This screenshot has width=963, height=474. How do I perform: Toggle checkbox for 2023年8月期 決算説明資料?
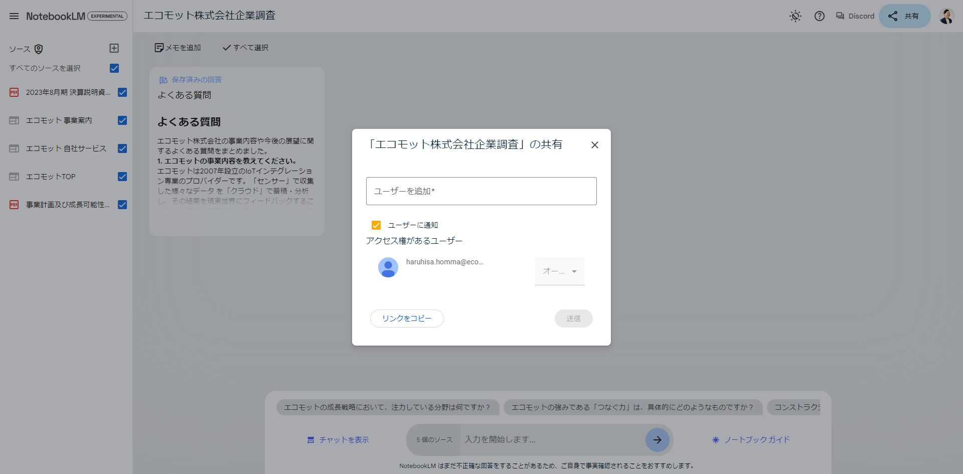pos(122,92)
